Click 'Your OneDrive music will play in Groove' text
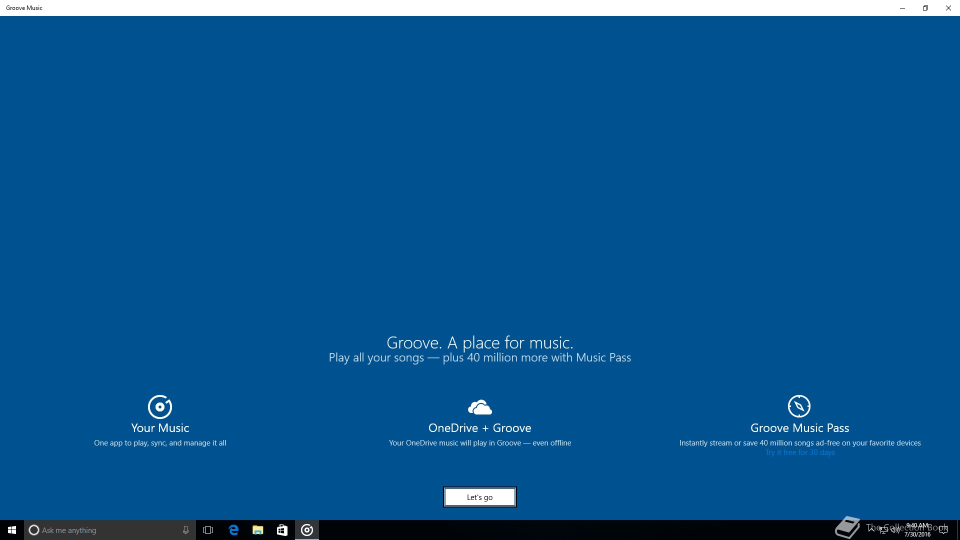 click(x=455, y=443)
